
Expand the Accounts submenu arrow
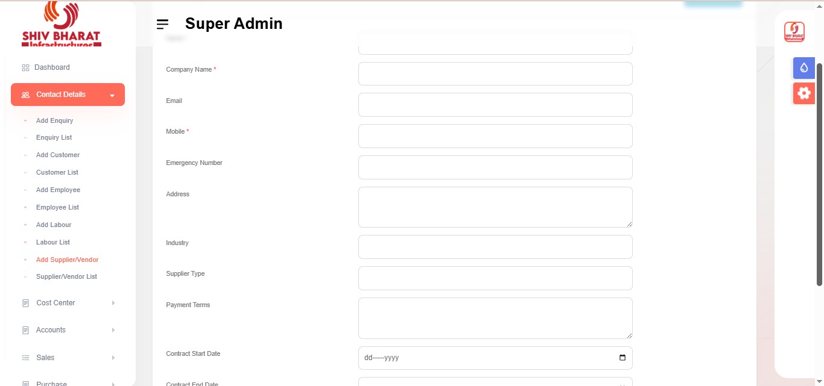(113, 330)
